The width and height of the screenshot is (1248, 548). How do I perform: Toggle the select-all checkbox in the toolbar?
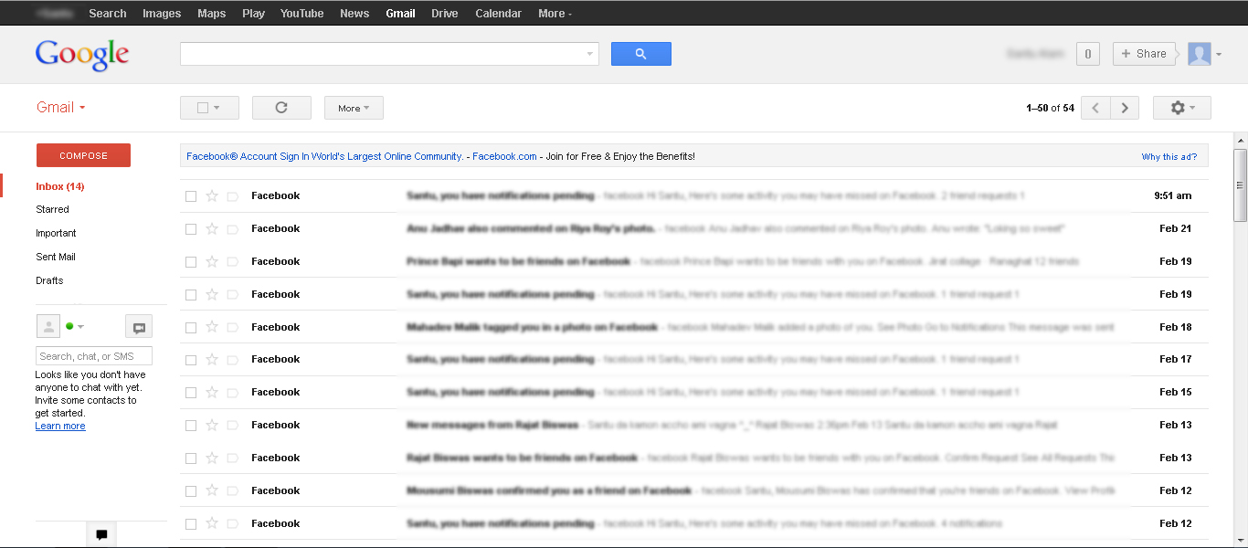(203, 108)
